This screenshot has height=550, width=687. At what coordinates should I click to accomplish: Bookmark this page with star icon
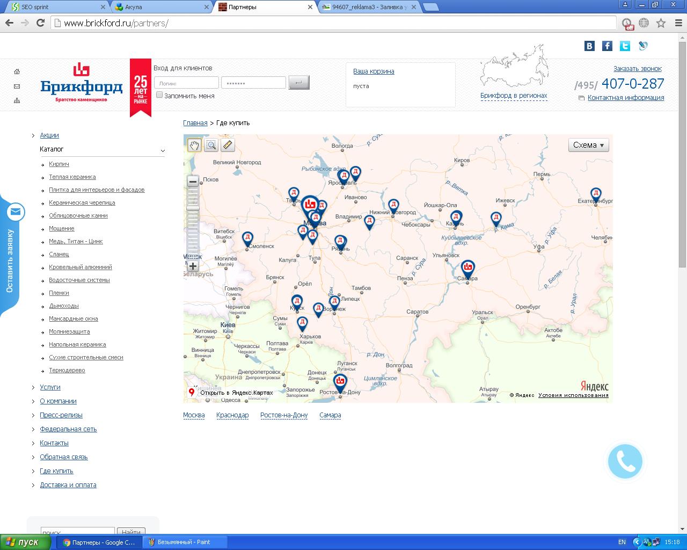[x=661, y=23]
